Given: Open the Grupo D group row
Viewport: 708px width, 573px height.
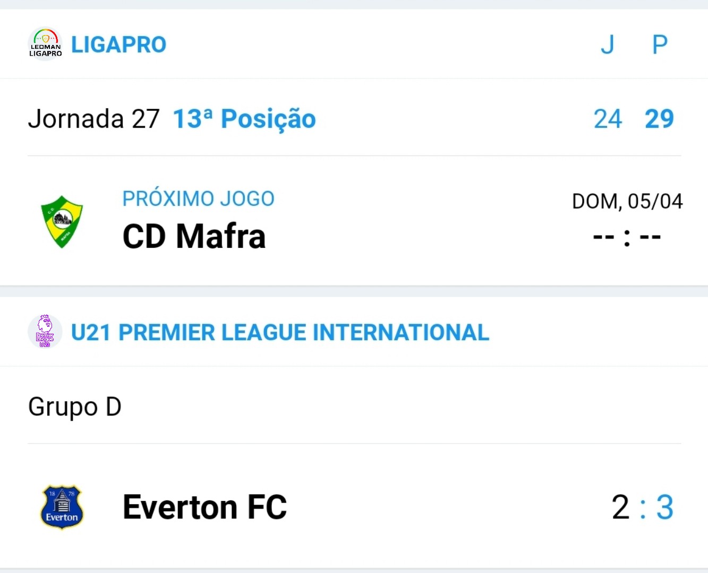Looking at the screenshot, I should 354,406.
